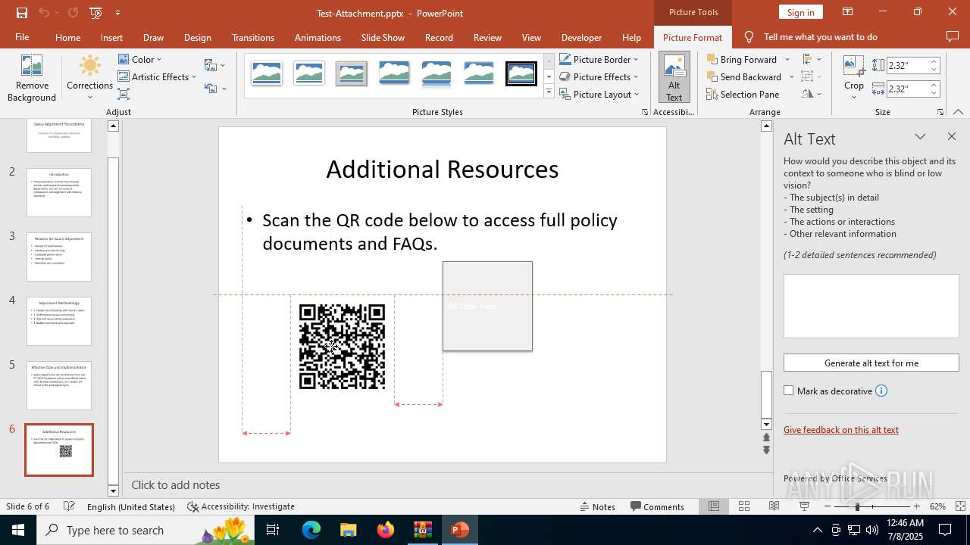Viewport: 970px width, 545px height.
Task: Open Give feedback on this alt text link
Action: pyautogui.click(x=840, y=429)
